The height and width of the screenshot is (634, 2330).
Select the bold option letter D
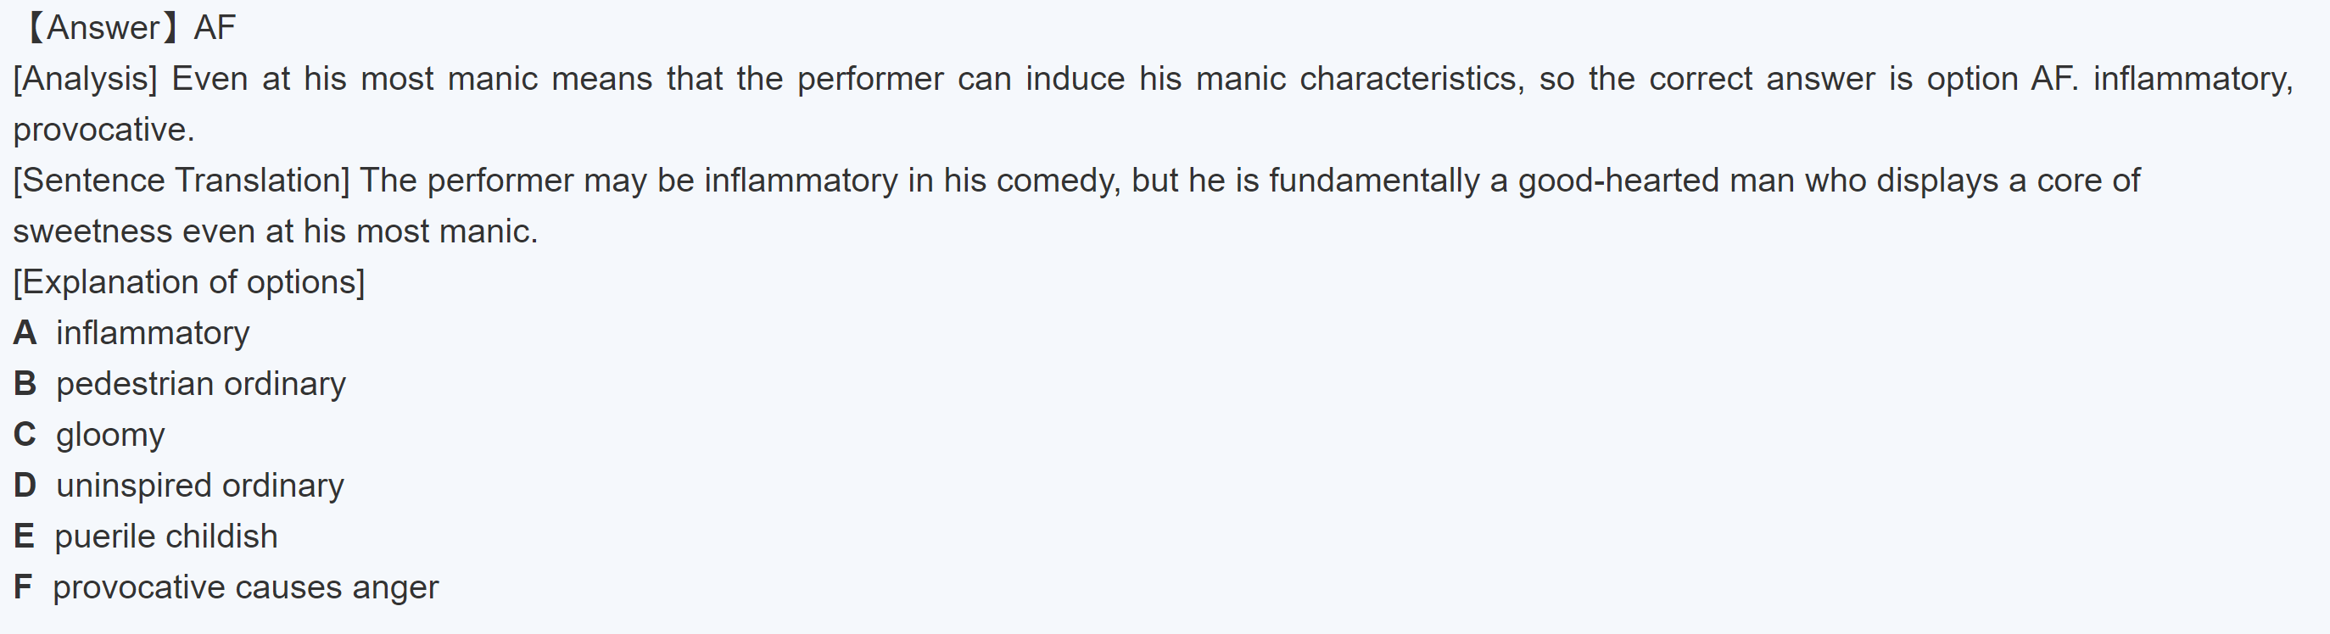click(x=25, y=486)
